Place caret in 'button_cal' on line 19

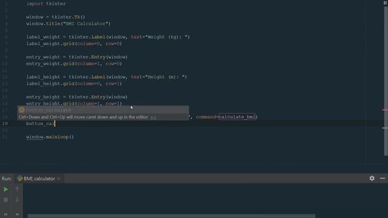40,124
